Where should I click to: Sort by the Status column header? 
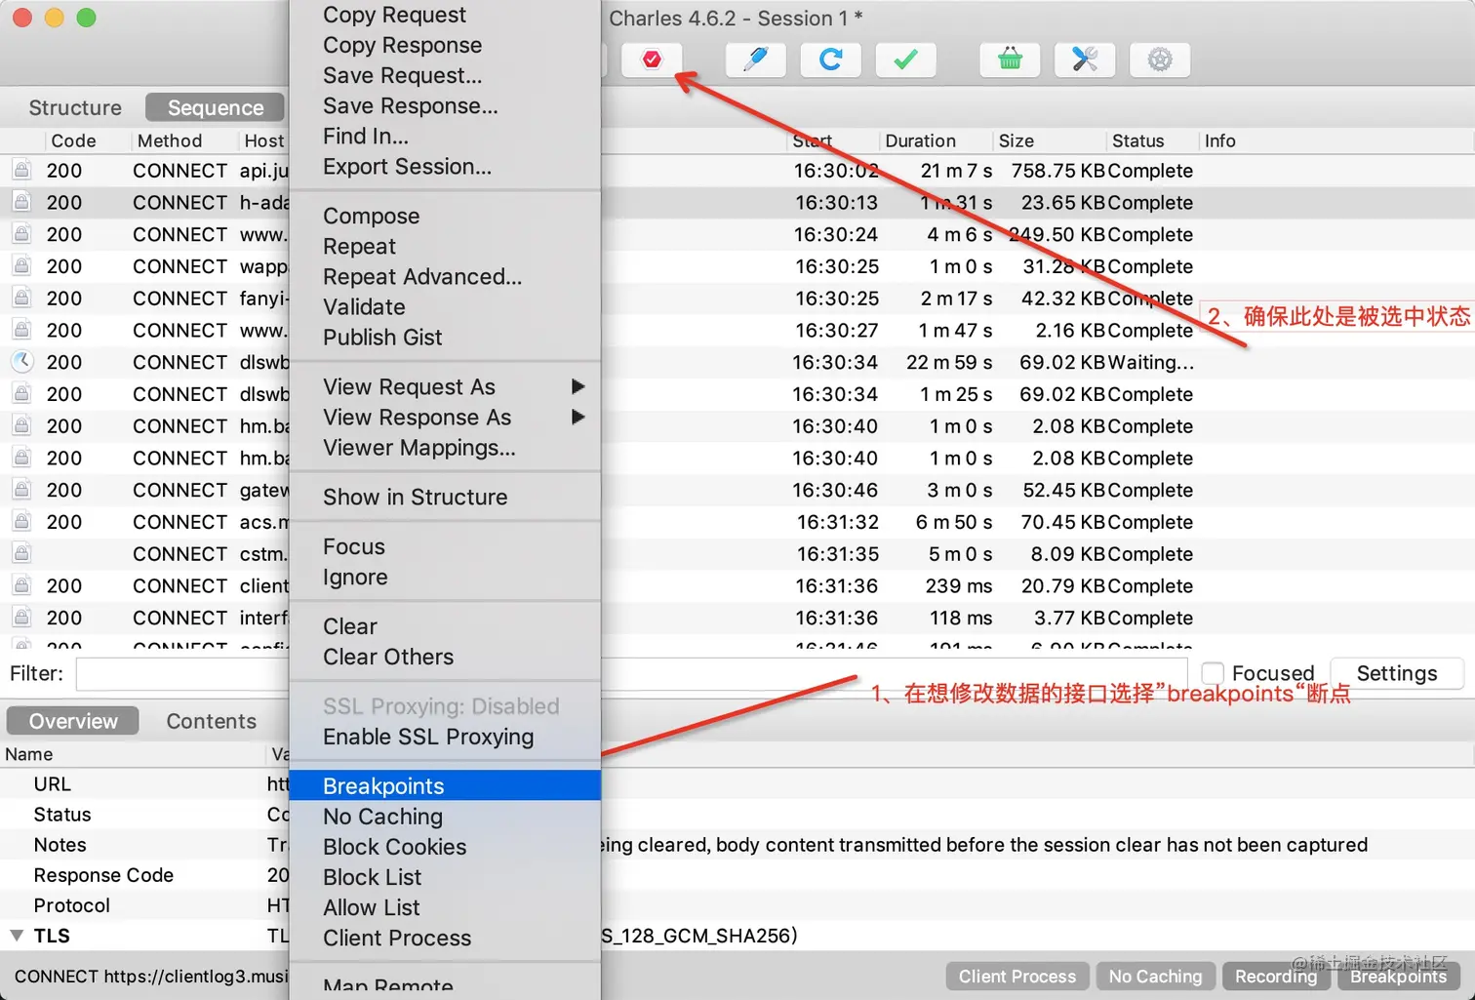point(1151,140)
